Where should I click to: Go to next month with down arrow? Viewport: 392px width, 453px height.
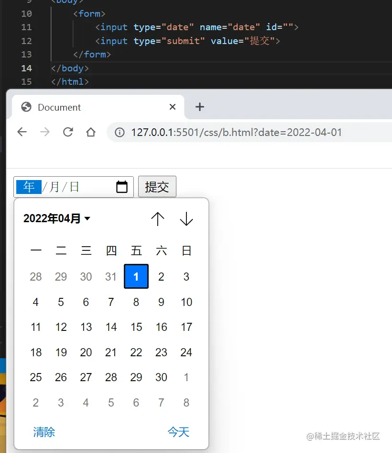(186, 219)
